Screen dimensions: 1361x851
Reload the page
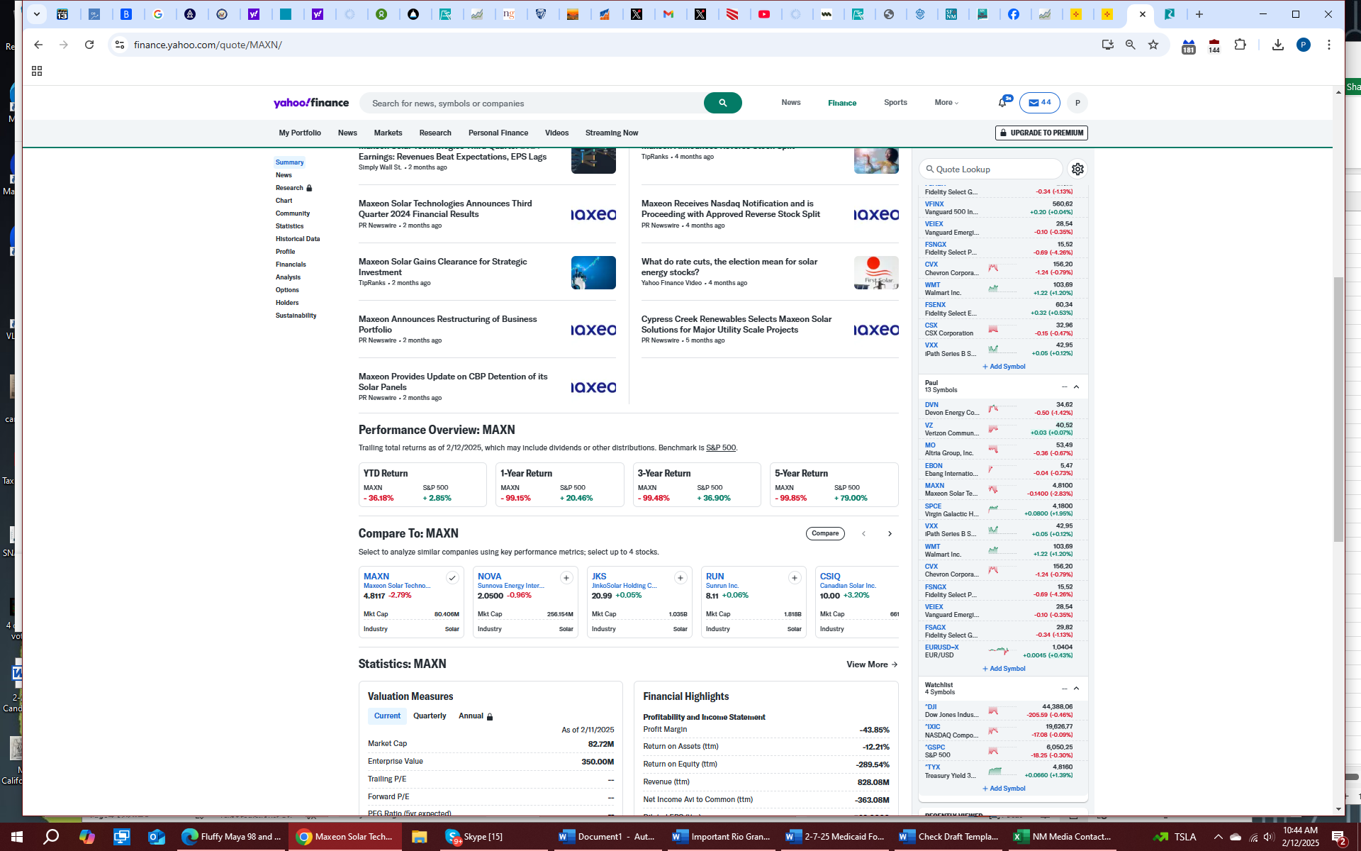[89, 45]
